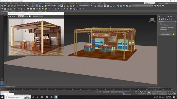Screen dimensions: 177x99
Task: Toggle alpha channel in render frame window
Action: click(25, 16)
